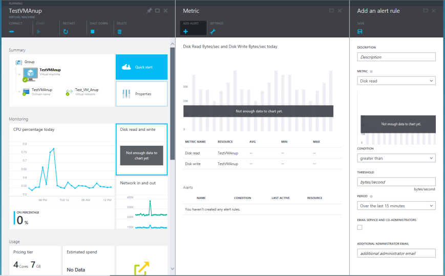Save the alert rule with disk icon

[x=360, y=32]
